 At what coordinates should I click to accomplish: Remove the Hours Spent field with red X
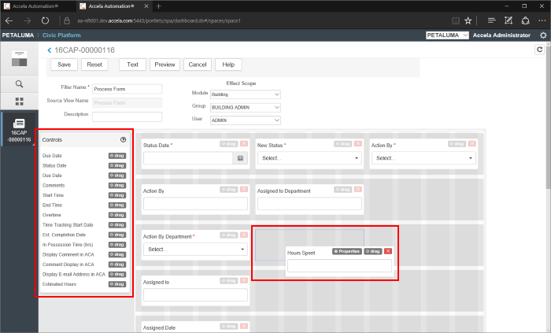(388, 251)
